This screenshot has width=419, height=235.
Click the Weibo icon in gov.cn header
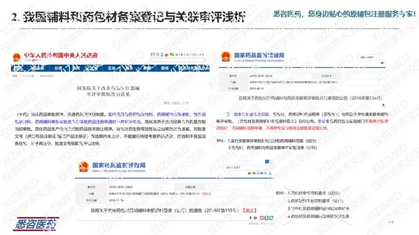pyautogui.click(x=167, y=55)
